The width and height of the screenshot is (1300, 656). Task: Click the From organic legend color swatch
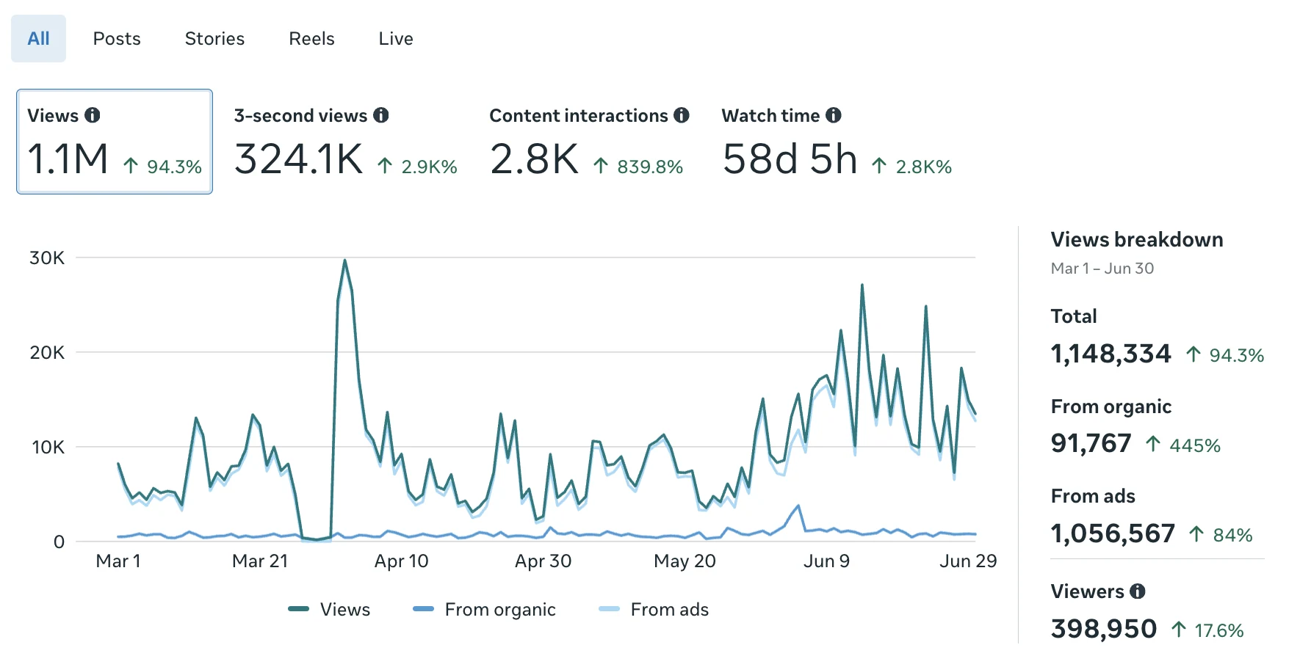(x=423, y=608)
